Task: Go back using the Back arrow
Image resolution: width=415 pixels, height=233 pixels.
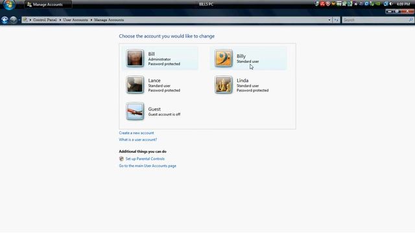Action: click(x=5, y=20)
